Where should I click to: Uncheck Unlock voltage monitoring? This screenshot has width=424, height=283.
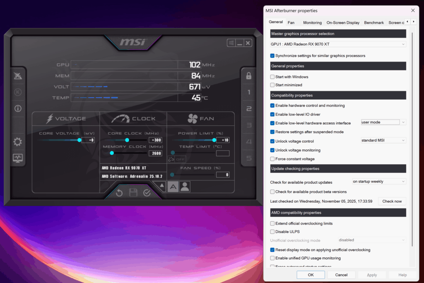(x=272, y=150)
